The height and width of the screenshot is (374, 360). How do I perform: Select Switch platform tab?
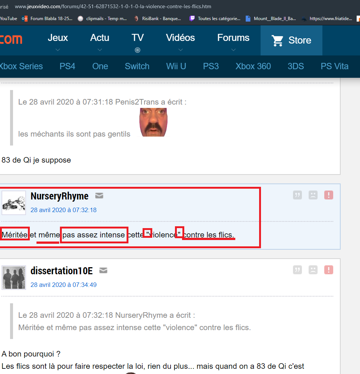[x=137, y=66]
